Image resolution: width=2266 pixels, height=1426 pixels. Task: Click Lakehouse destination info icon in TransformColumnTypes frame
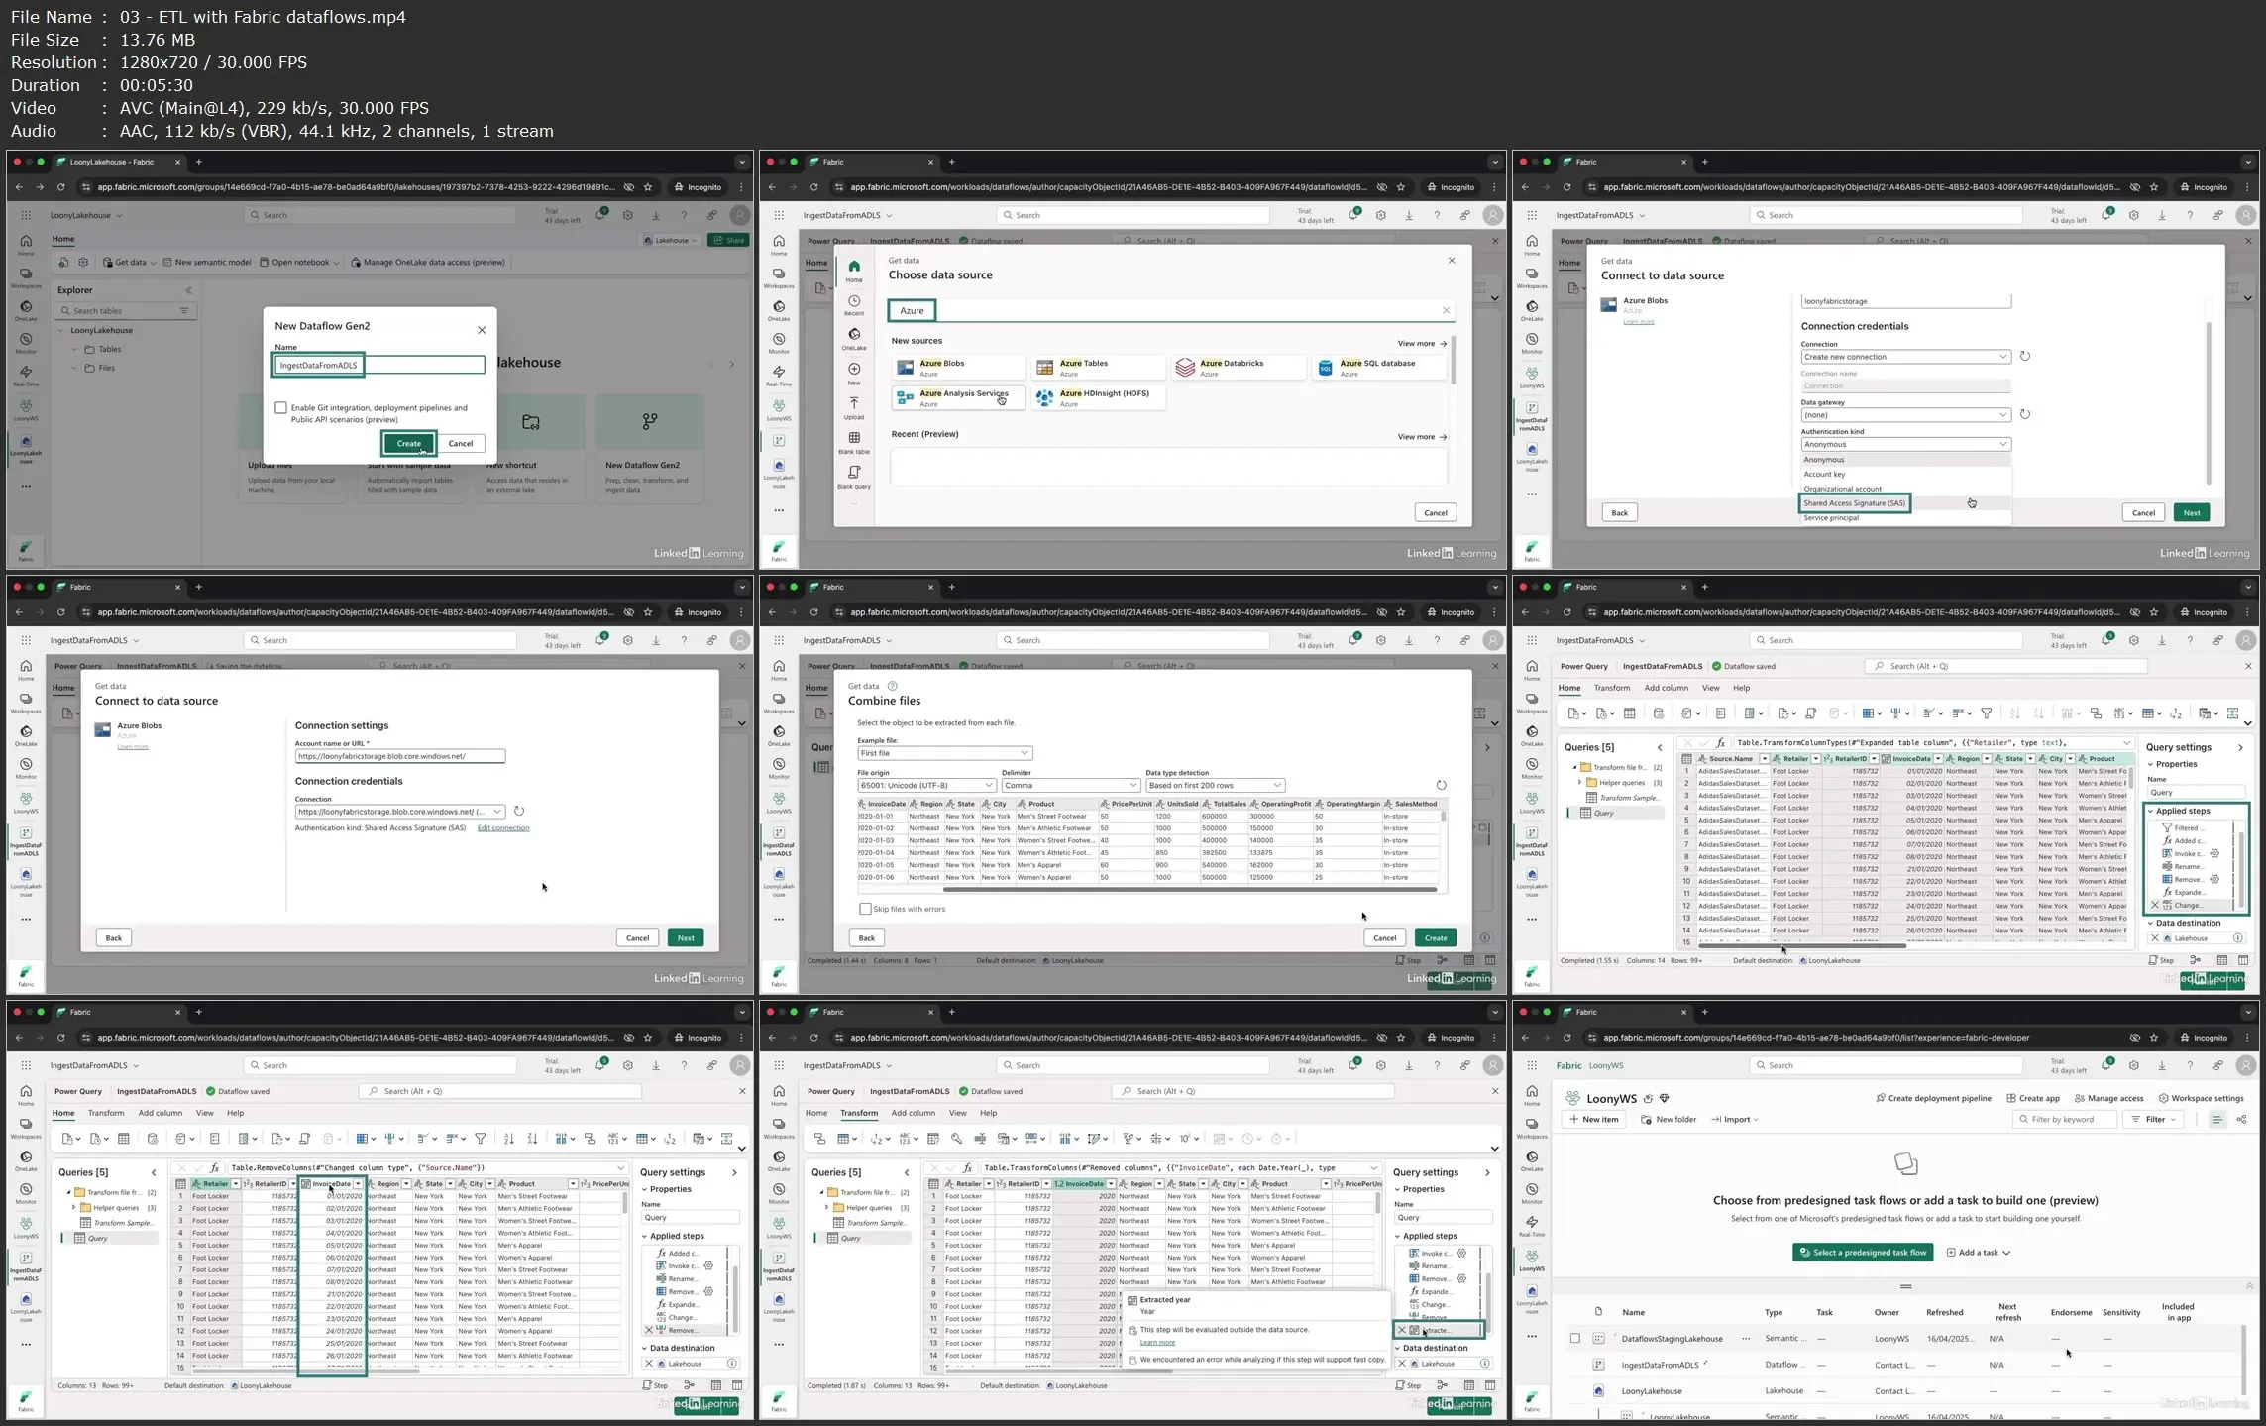(x=2237, y=937)
